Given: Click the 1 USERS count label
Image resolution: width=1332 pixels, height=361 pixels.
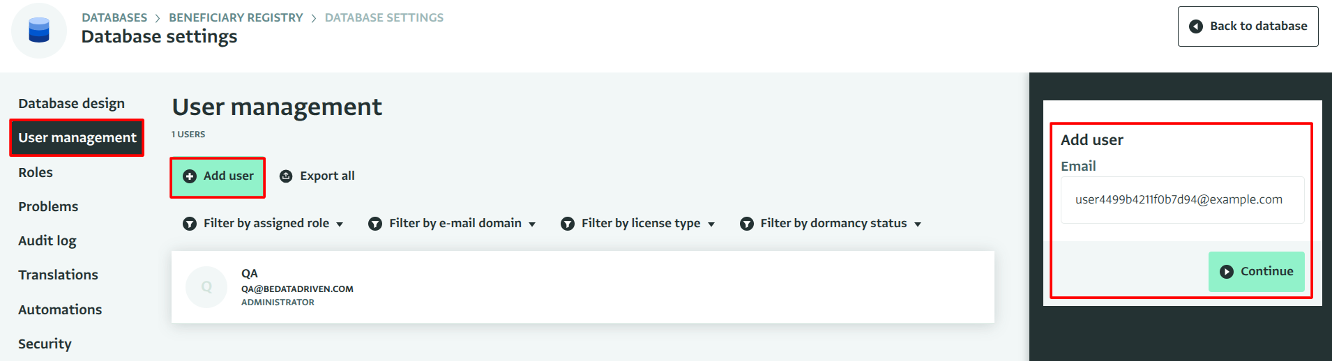Looking at the screenshot, I should (188, 135).
